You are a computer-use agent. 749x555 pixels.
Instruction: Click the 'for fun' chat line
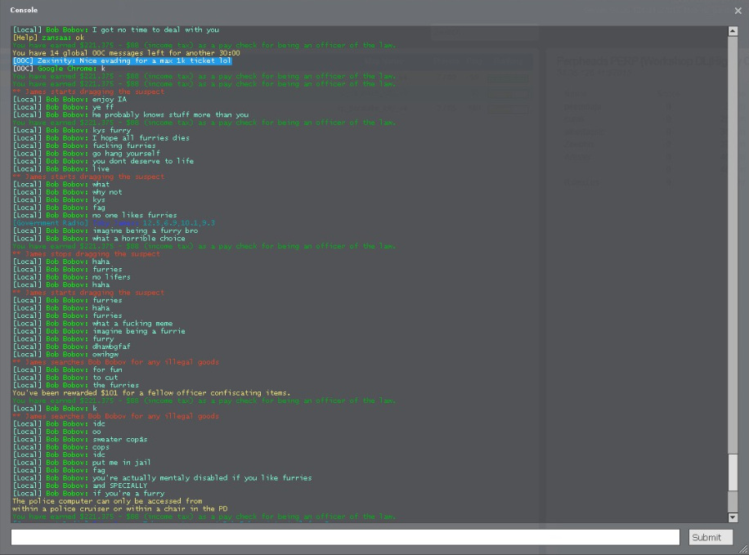tap(67, 369)
